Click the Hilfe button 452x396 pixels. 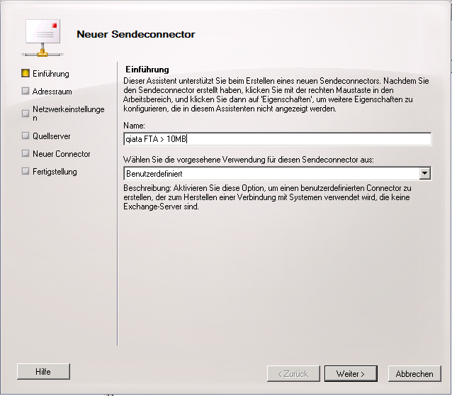(43, 372)
